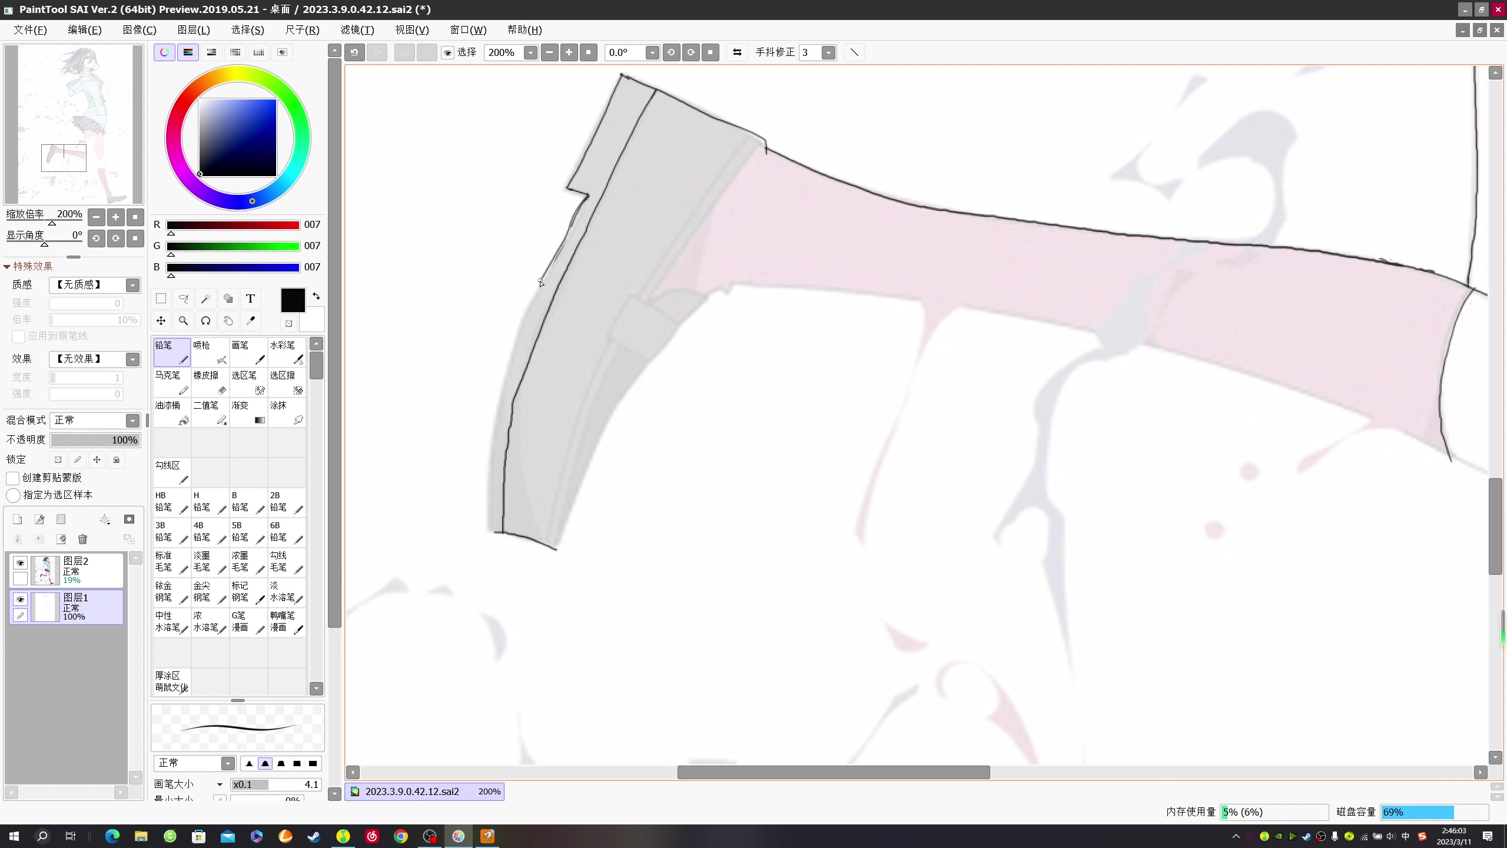Select the 渐变 gradient tool
The image size is (1507, 848).
(x=248, y=412)
